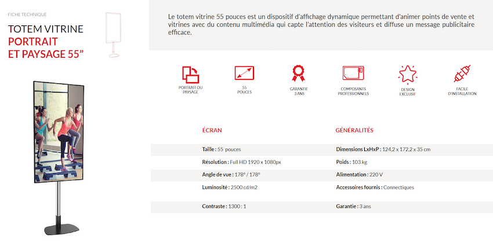Viewport: 493px width, 246px height.
Task: Click the totem outline sketch icon
Action: coord(113,35)
